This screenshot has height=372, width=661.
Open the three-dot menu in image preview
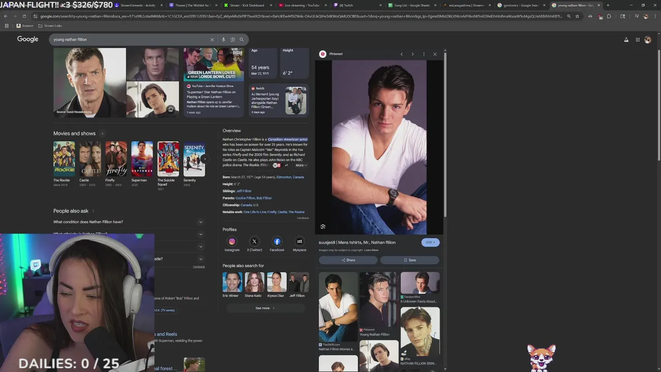423,54
